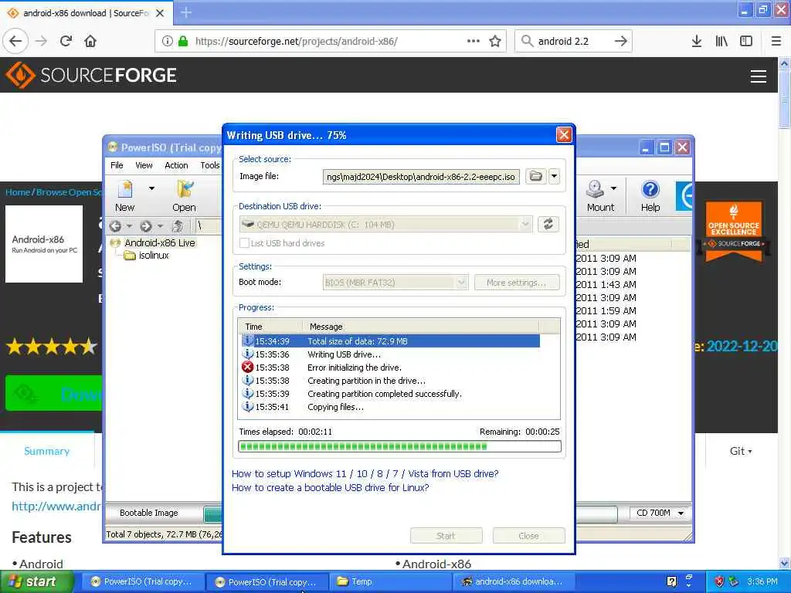Show site information icon in address bar
The width and height of the screenshot is (791, 593).
point(168,42)
